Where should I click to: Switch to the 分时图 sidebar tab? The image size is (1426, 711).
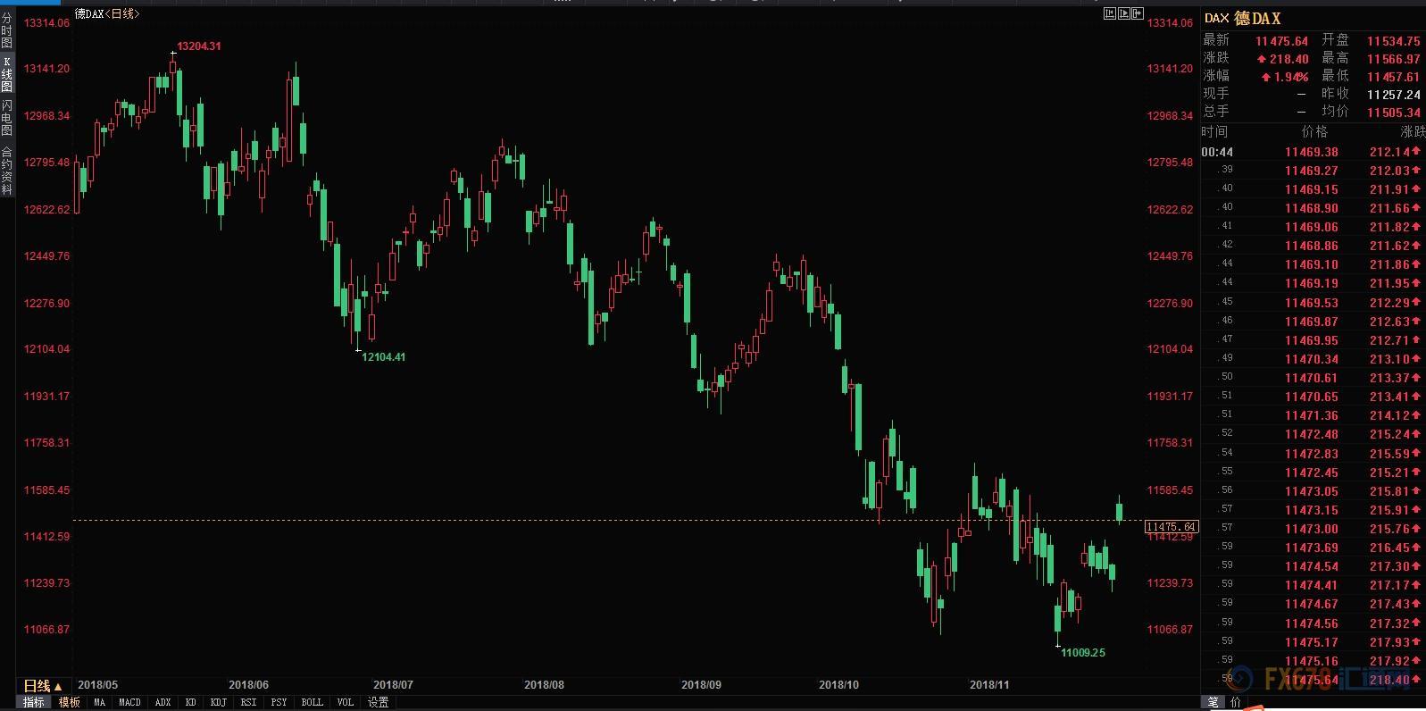pos(7,31)
